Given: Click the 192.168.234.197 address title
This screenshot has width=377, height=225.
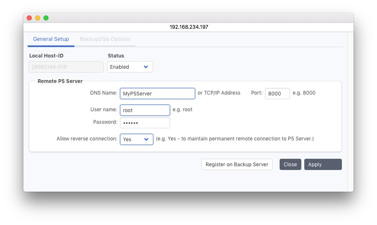Looking at the screenshot, I should click(x=188, y=27).
